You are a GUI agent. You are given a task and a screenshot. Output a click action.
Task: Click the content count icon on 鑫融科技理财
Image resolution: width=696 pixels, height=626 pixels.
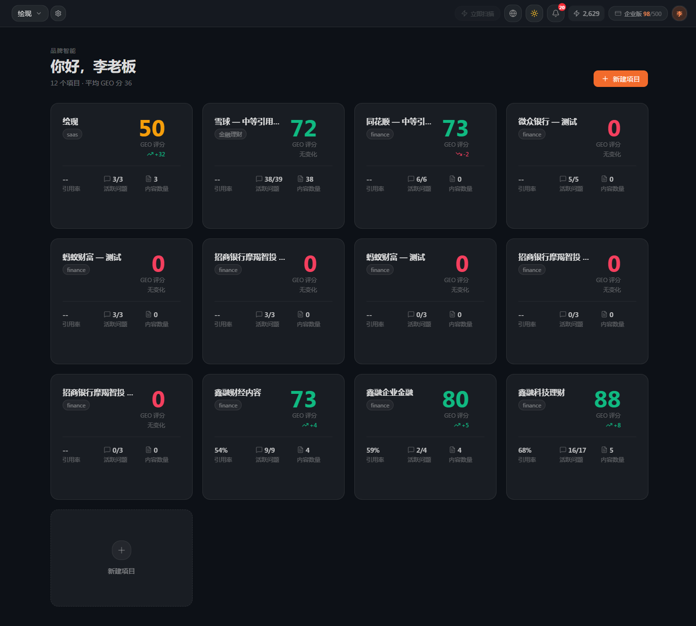point(604,450)
